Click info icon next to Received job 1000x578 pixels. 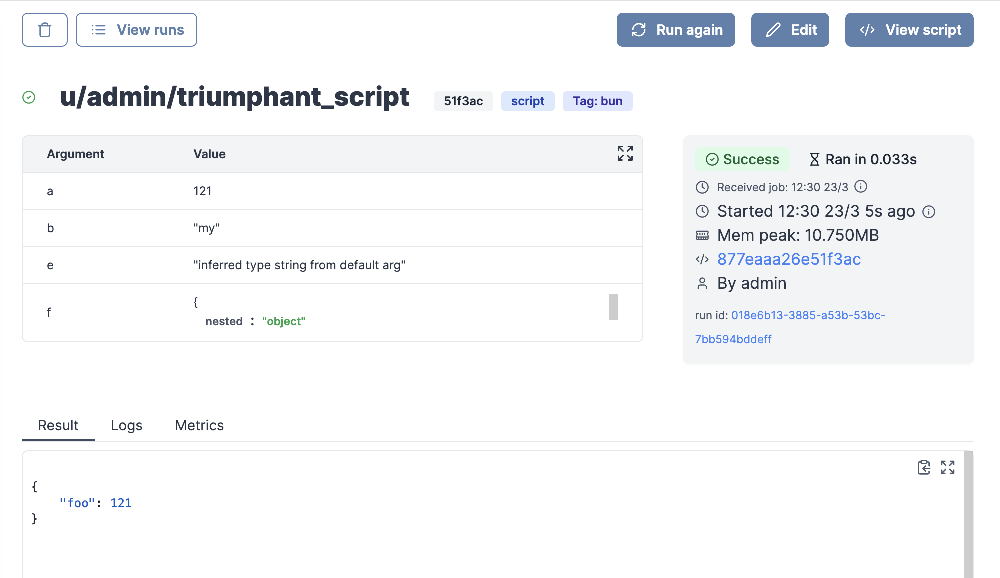click(x=860, y=186)
